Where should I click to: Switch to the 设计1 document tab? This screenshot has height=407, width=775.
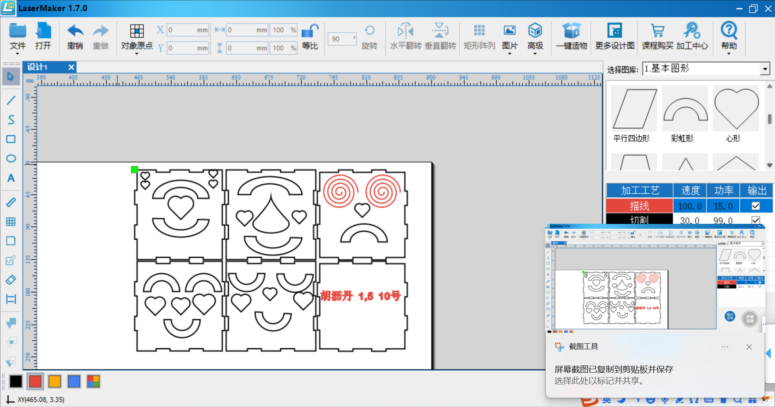(38, 67)
